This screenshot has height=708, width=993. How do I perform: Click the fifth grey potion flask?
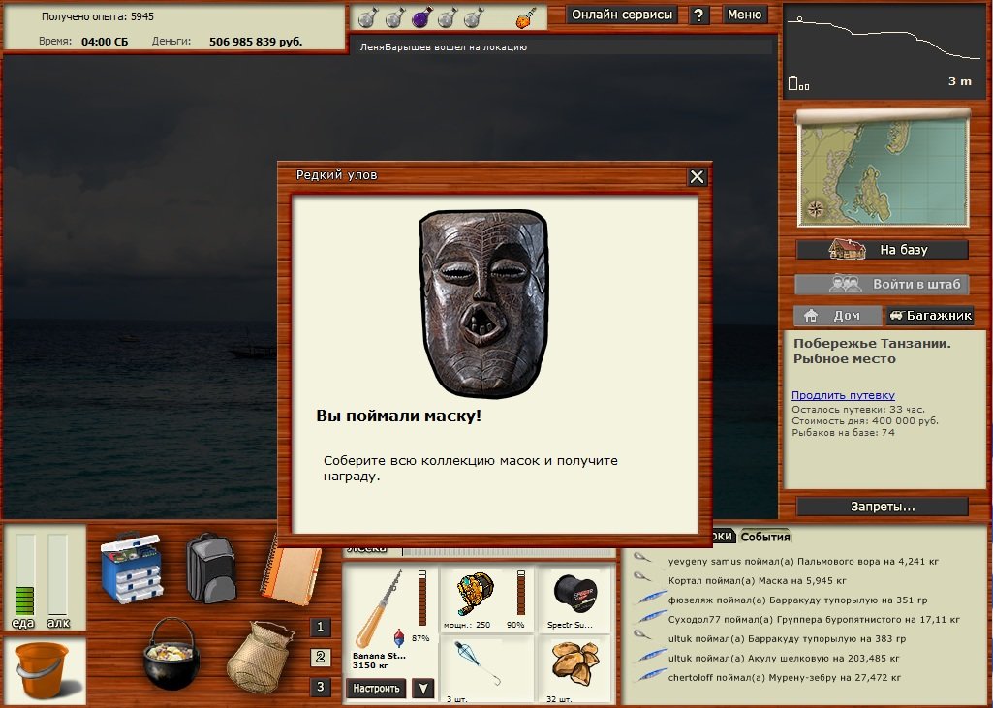click(474, 17)
